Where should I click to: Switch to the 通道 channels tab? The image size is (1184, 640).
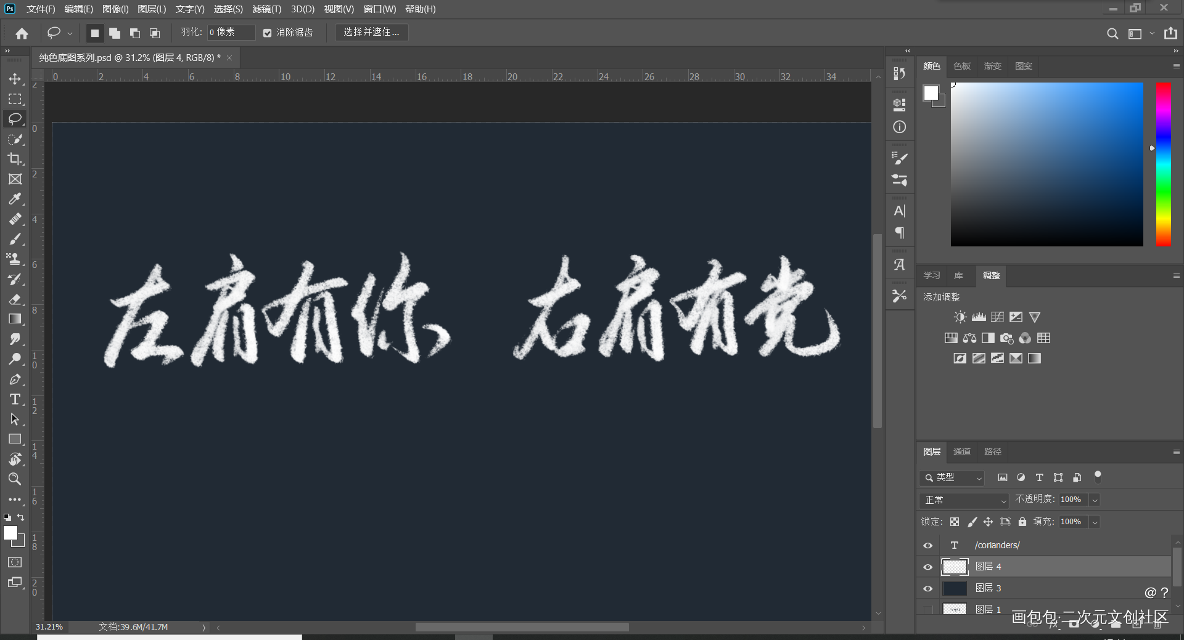click(x=961, y=452)
